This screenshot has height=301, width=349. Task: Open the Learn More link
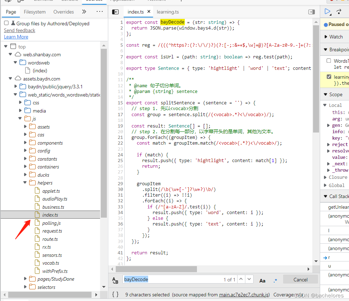[16, 37]
